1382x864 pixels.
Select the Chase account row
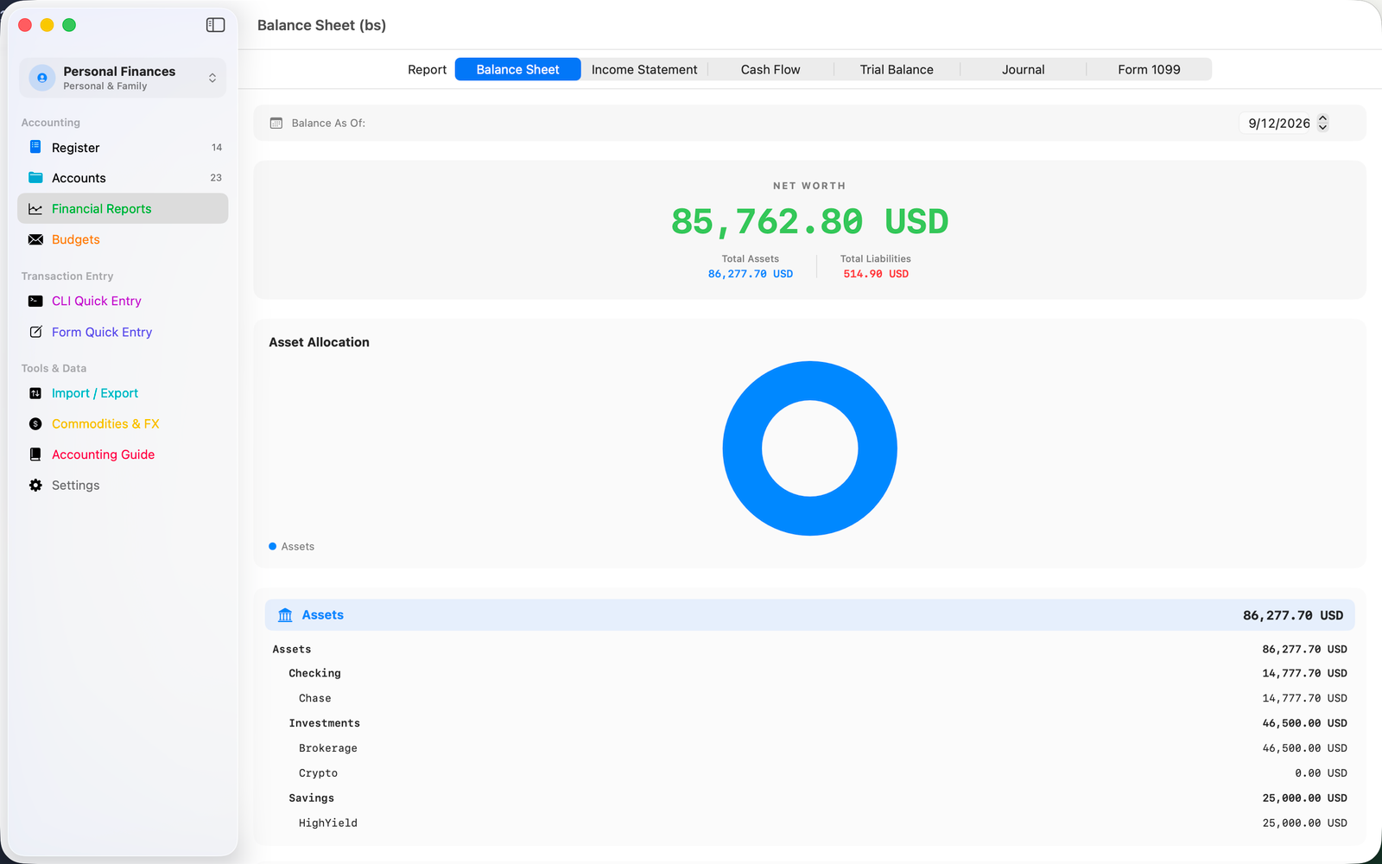point(809,698)
